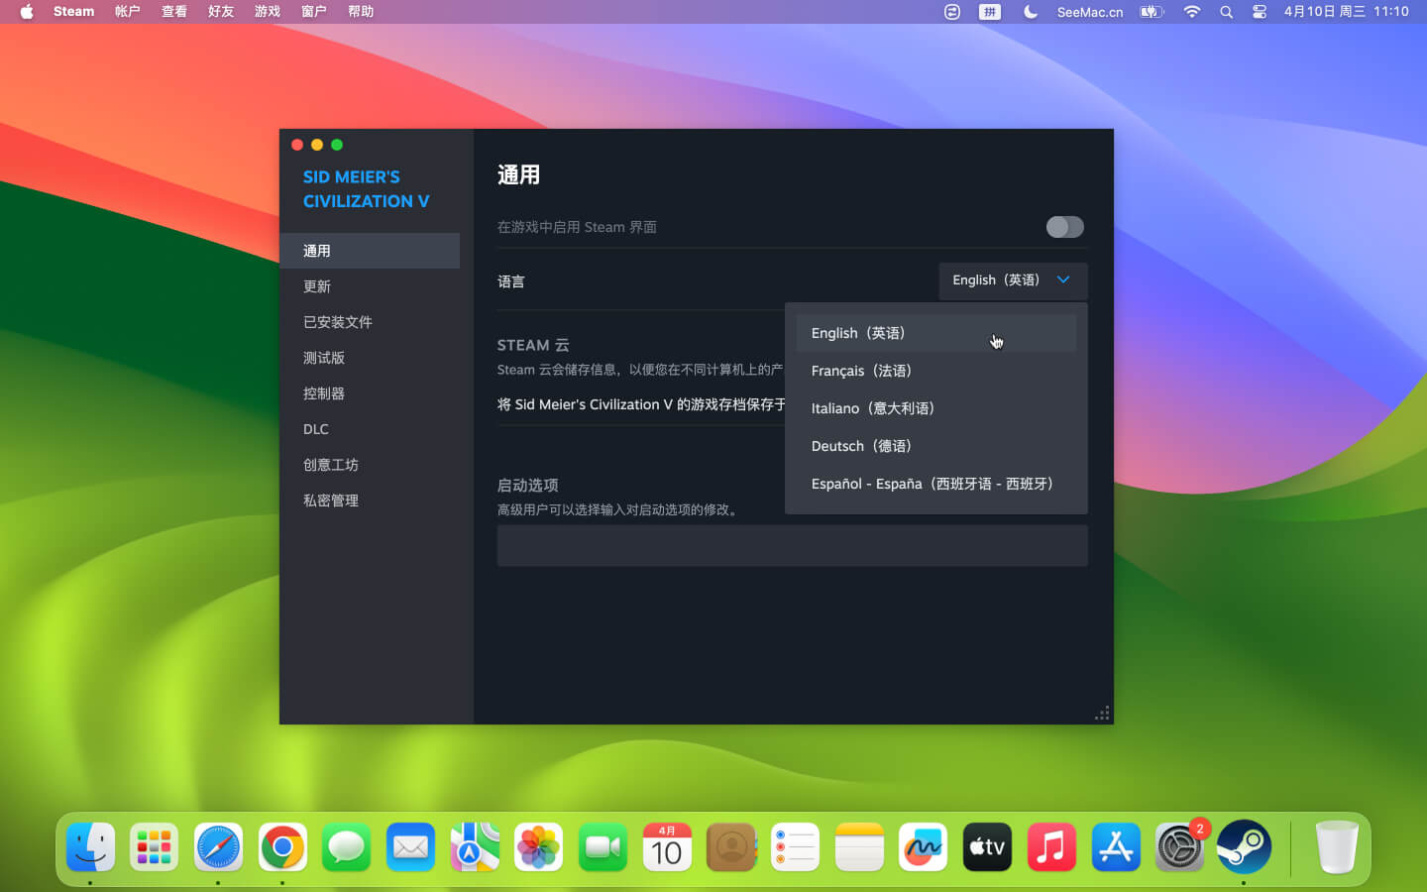The width and height of the screenshot is (1427, 892).
Task: Choose Français from the language list
Action: pos(861,371)
